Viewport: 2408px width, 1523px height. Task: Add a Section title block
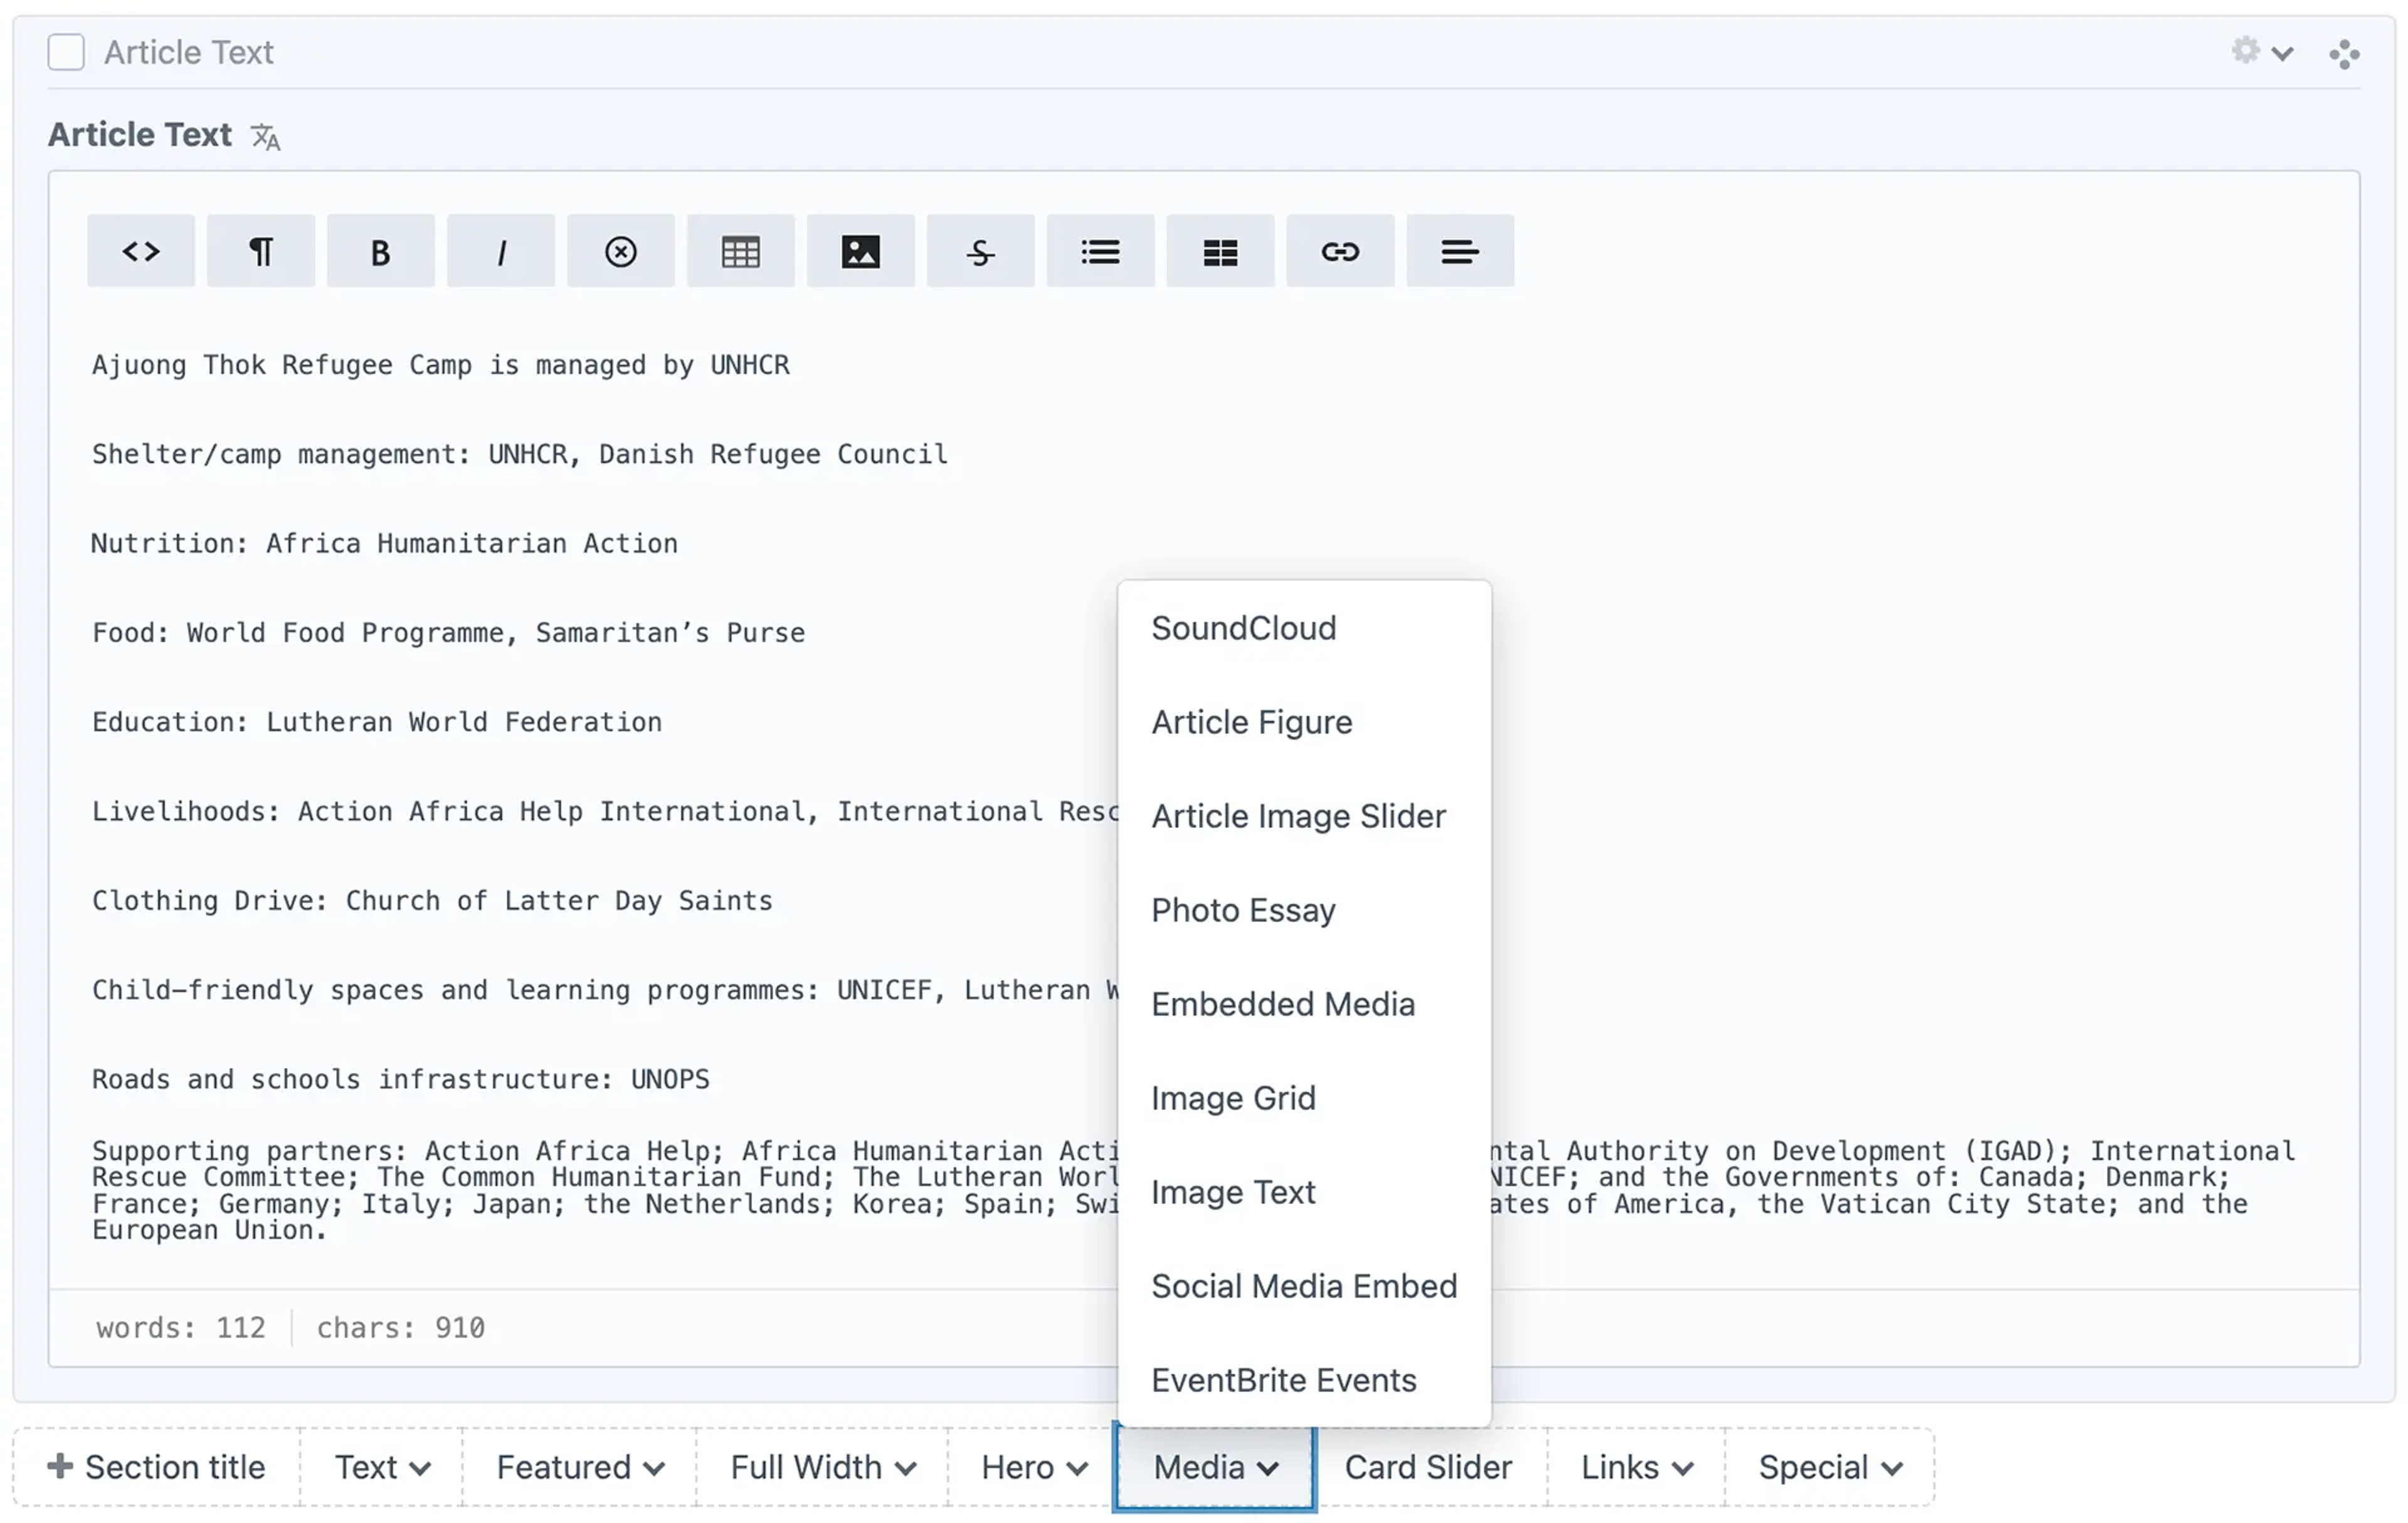pyautogui.click(x=157, y=1467)
